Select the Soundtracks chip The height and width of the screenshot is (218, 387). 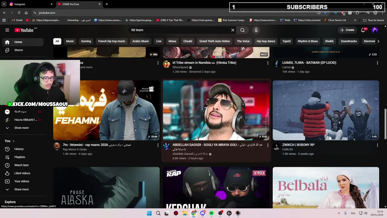349,41
